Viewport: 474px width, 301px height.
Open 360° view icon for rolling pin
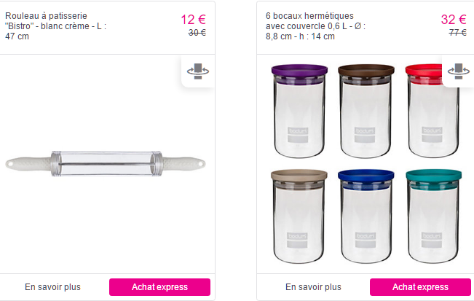coord(198,71)
